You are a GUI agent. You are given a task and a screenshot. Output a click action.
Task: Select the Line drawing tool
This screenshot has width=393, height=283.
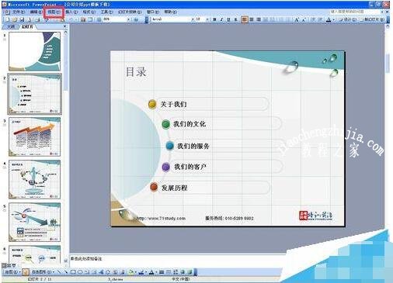[59, 272]
